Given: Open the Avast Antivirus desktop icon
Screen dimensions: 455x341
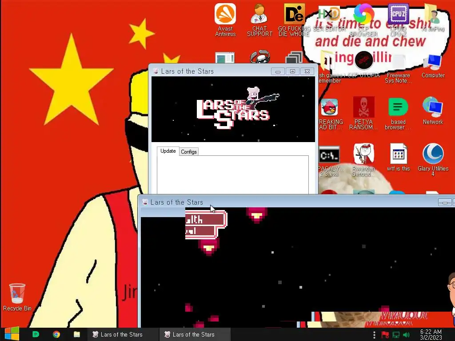Looking at the screenshot, I should tap(225, 20).
